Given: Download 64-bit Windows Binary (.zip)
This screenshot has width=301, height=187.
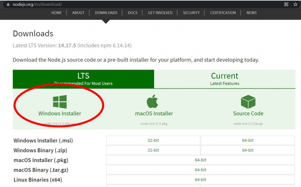Looking at the screenshot, I should pos(248,150).
